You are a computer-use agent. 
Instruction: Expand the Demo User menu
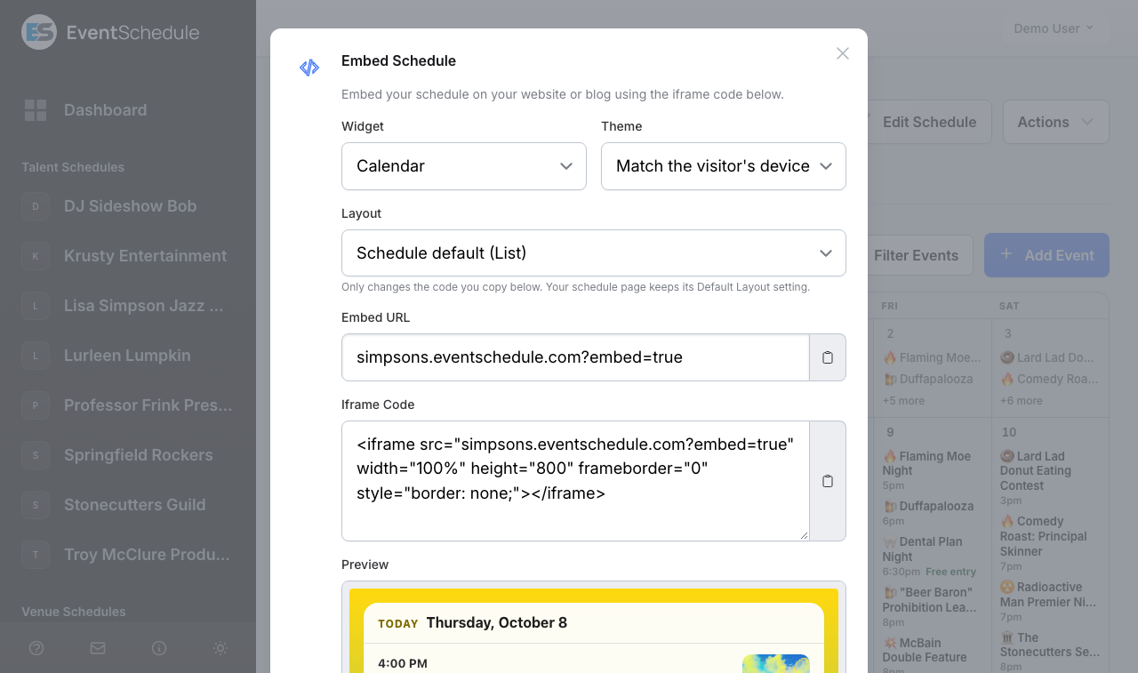(x=1054, y=28)
